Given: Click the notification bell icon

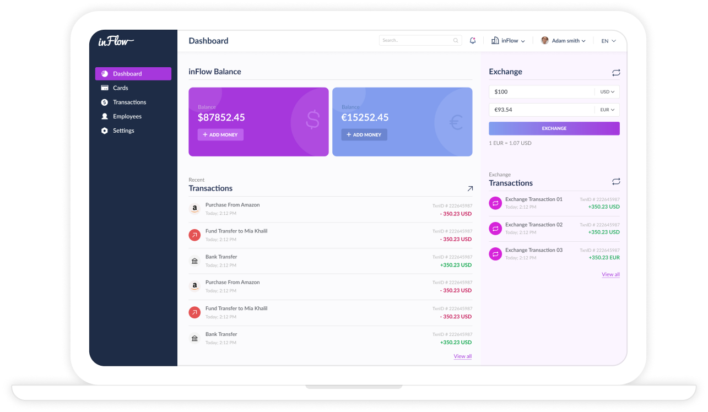Looking at the screenshot, I should point(473,41).
